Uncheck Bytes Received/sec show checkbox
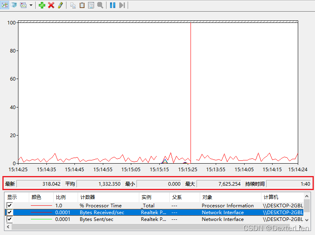 tap(10, 212)
